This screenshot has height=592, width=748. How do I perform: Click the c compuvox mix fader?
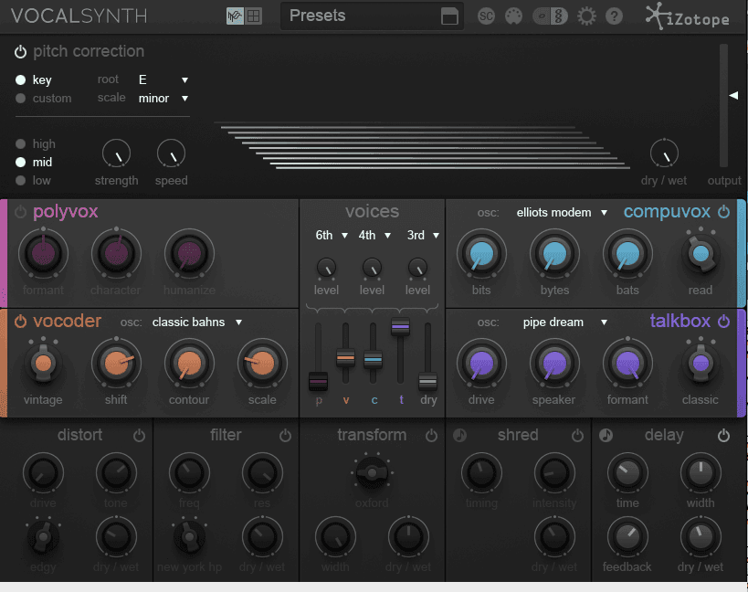[373, 359]
